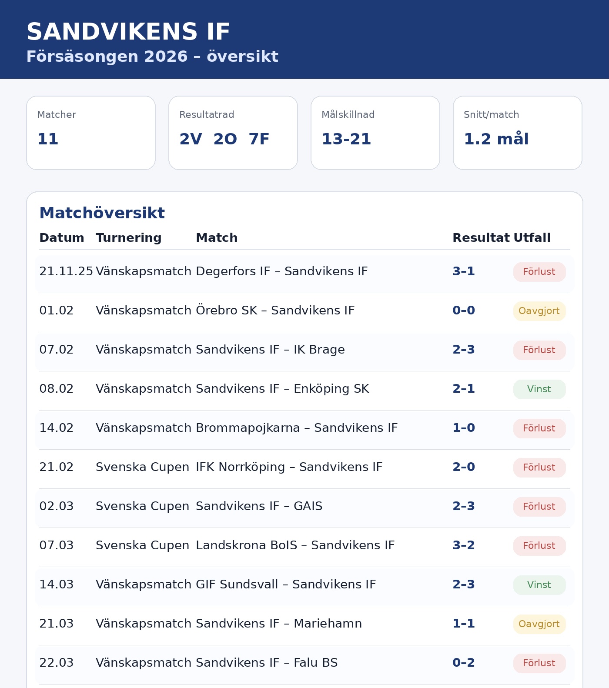Click the Resultat column header
The image size is (609, 688).
(481, 238)
